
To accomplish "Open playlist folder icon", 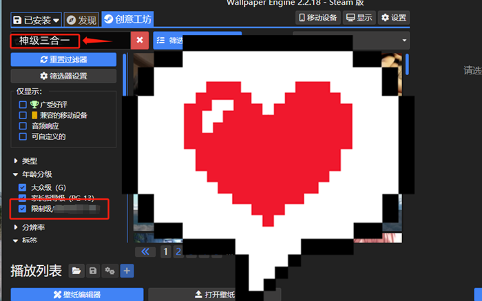I will point(76,271).
